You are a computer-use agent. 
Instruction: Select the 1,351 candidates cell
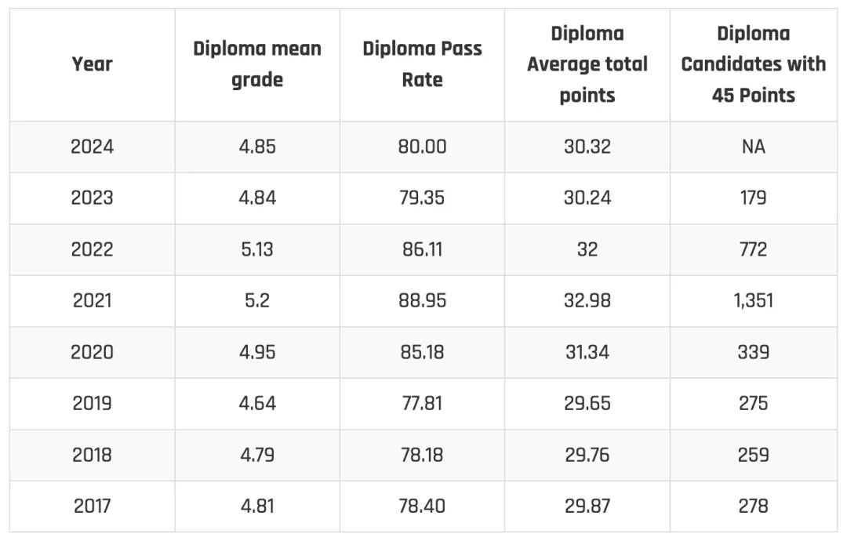coord(754,301)
